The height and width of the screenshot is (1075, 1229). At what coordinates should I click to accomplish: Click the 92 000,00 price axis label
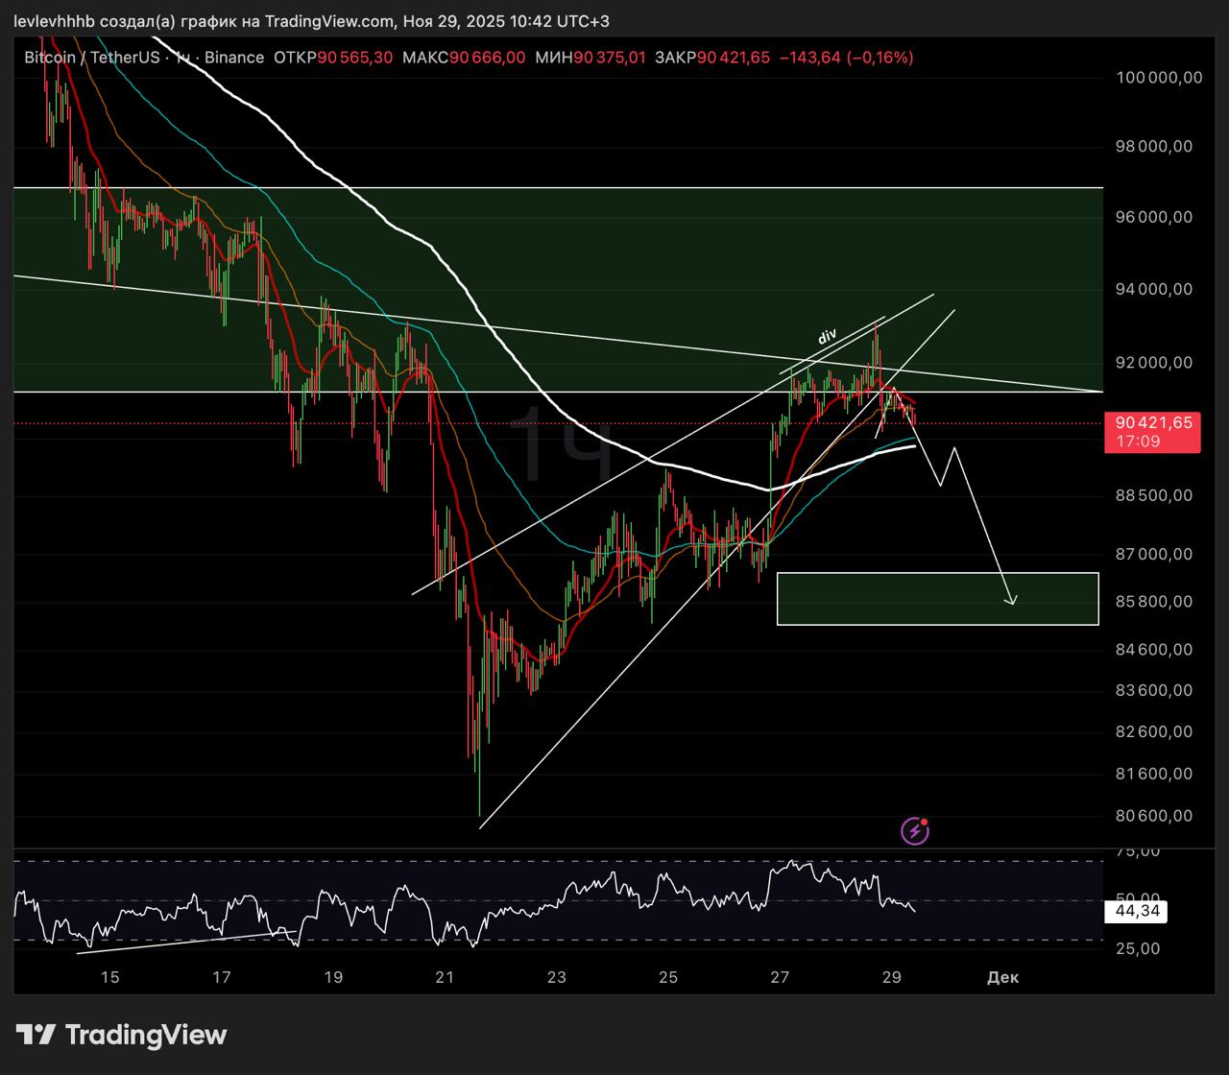click(1155, 362)
